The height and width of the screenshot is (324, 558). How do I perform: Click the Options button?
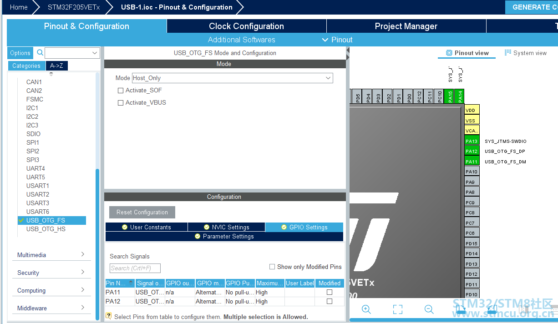tap(20, 53)
